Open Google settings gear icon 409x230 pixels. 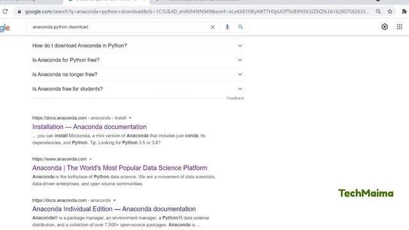click(385, 27)
